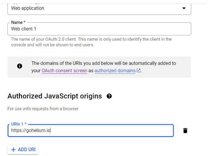
Task: Click the external-link icon after authorized domains
Action: pos(139,71)
